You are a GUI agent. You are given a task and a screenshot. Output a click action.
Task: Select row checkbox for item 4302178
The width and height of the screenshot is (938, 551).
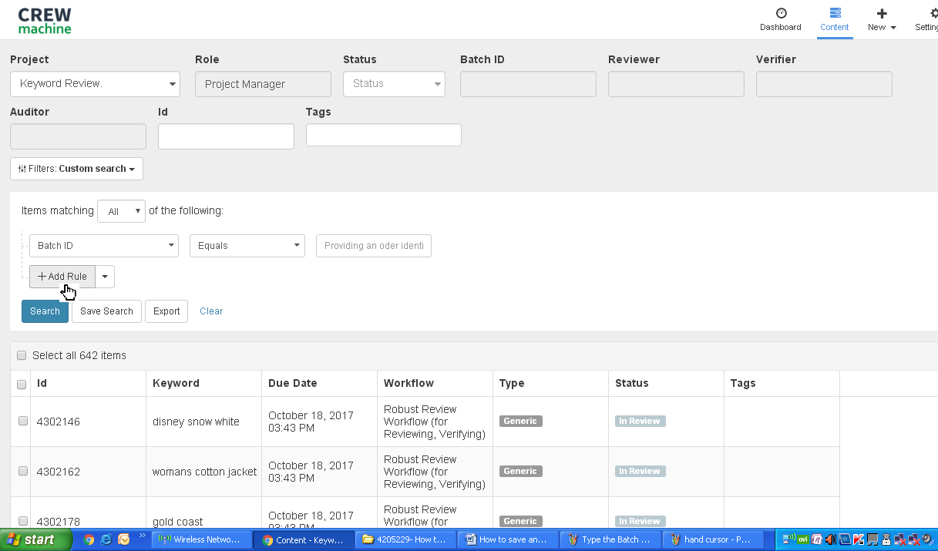tap(23, 522)
